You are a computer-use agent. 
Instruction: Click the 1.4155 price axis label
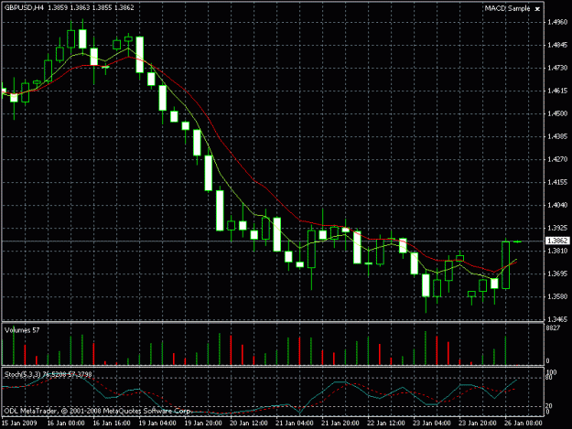click(557, 182)
